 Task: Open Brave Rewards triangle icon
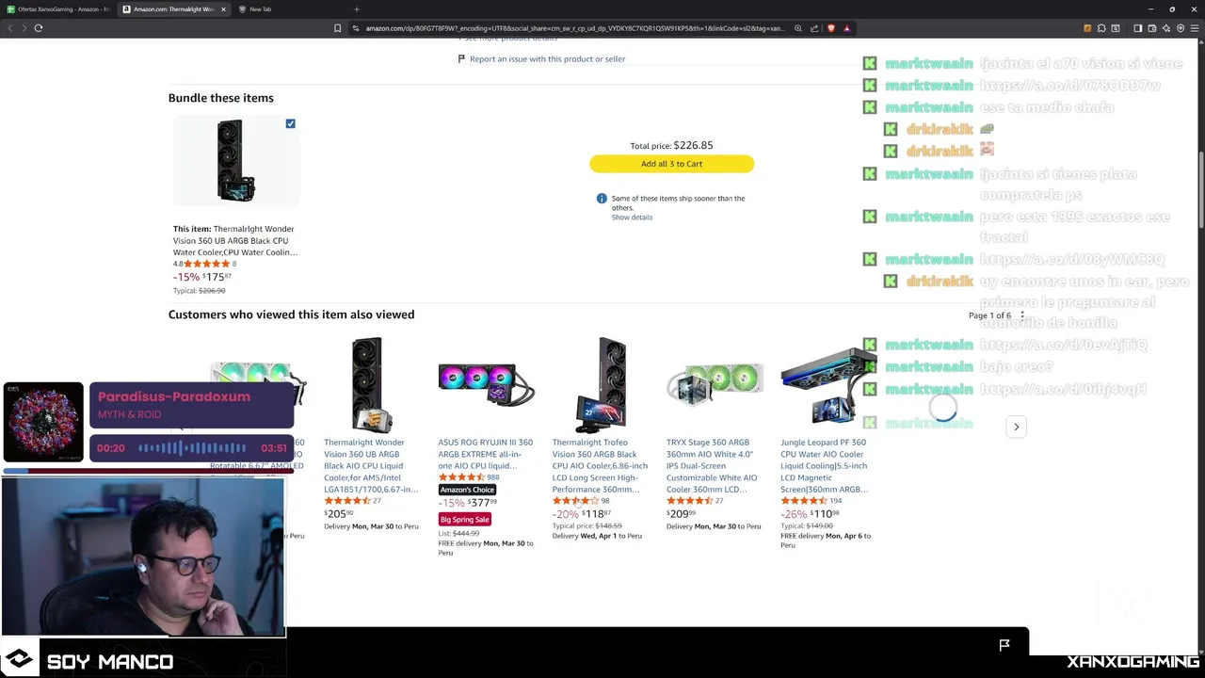pos(846,28)
